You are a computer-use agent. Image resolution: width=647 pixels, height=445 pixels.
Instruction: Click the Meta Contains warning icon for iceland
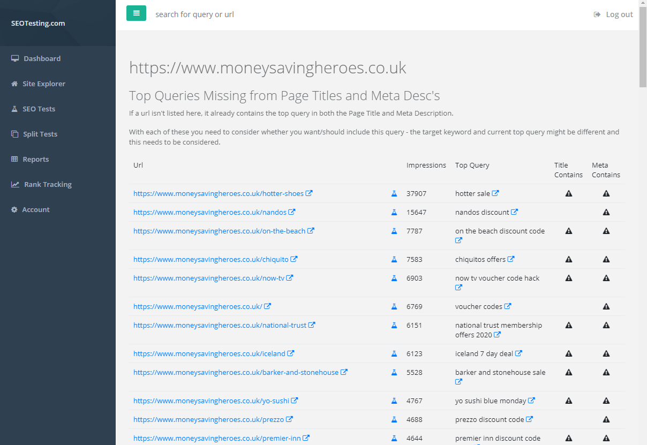pos(606,353)
